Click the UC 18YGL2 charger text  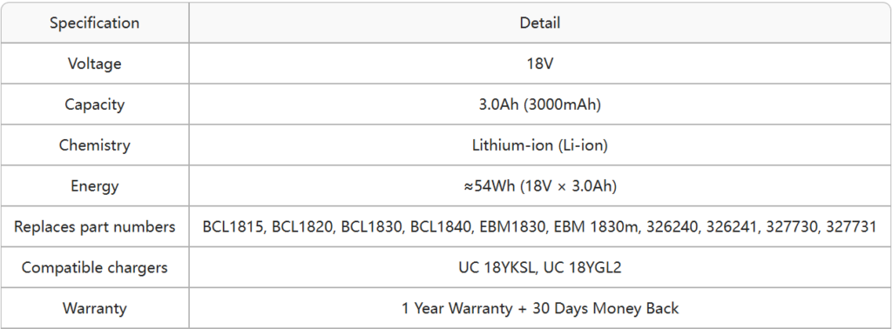(583, 267)
